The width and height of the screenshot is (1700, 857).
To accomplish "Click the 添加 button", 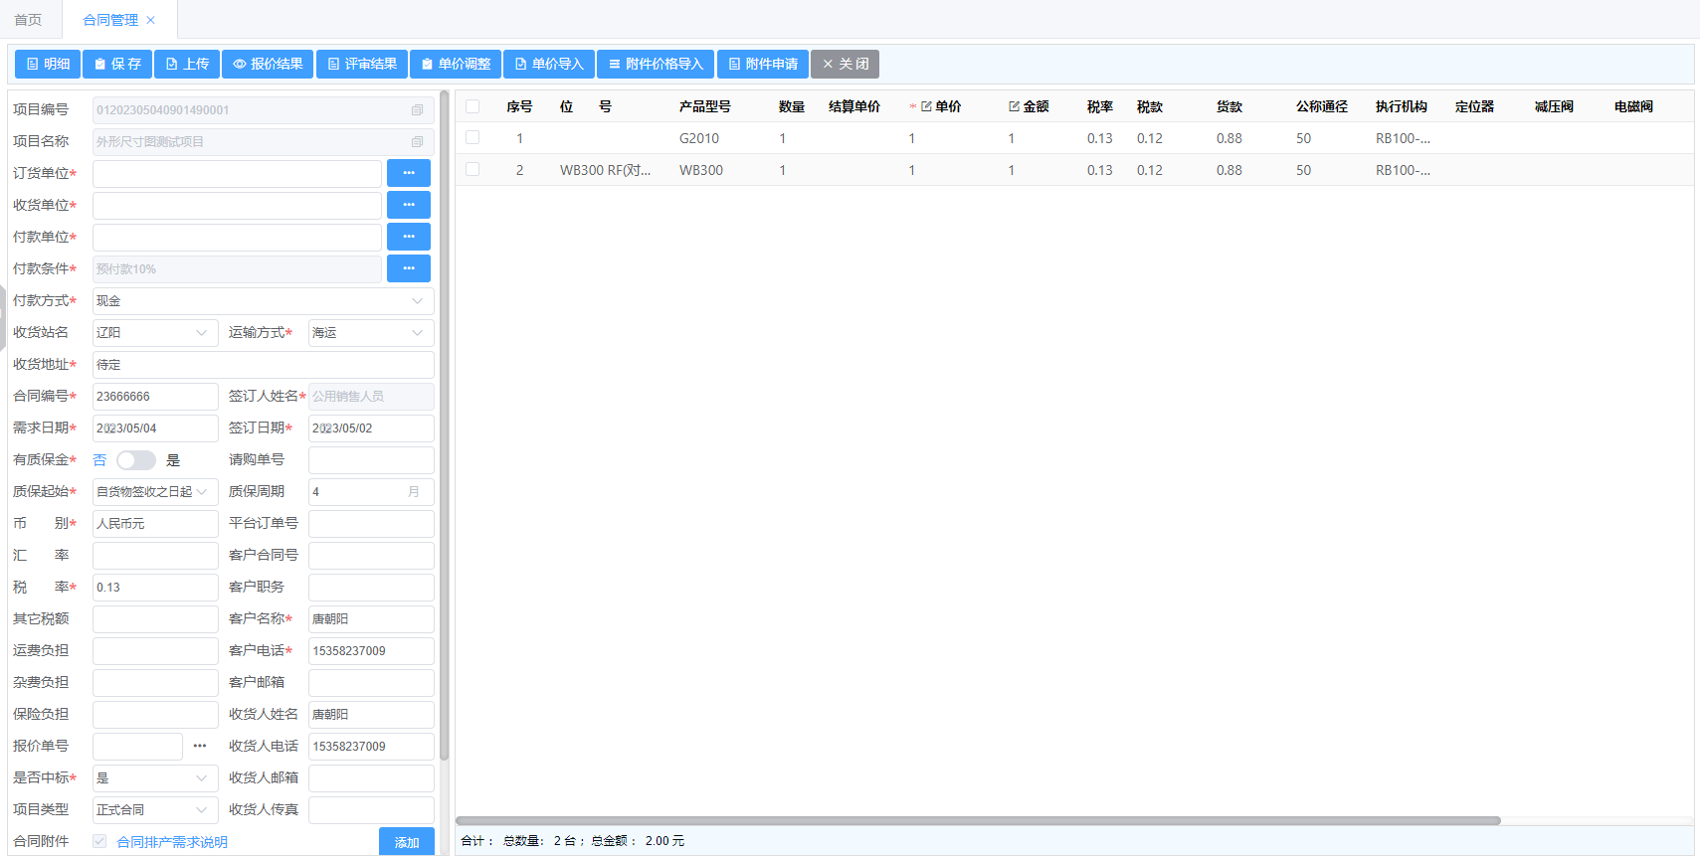I will tap(406, 842).
